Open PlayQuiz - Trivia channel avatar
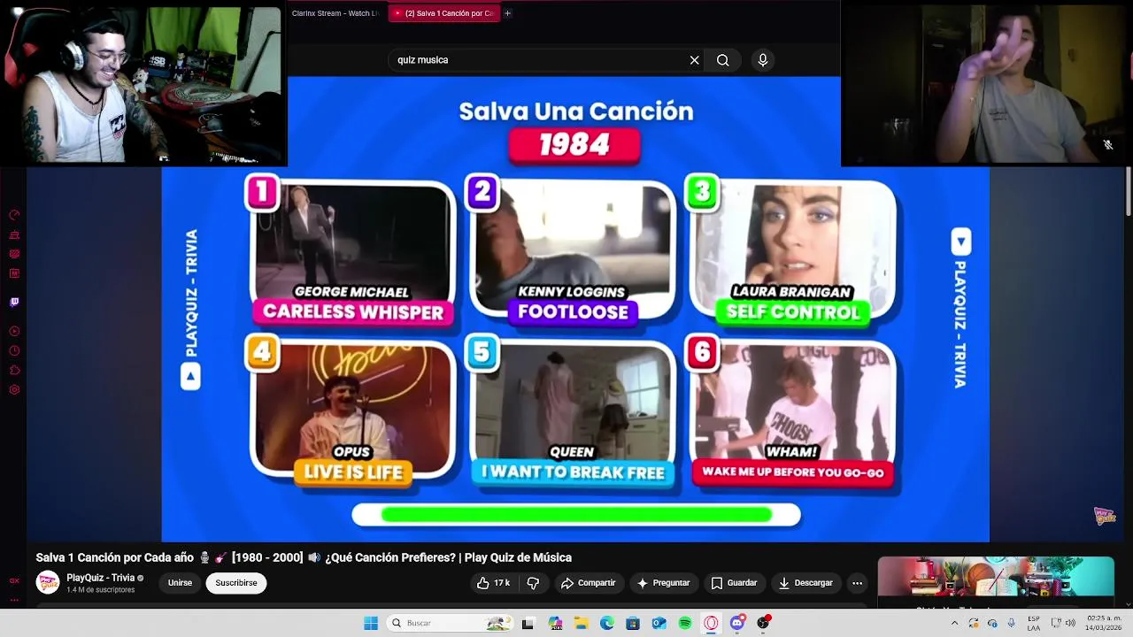The width and height of the screenshot is (1133, 637). [48, 583]
